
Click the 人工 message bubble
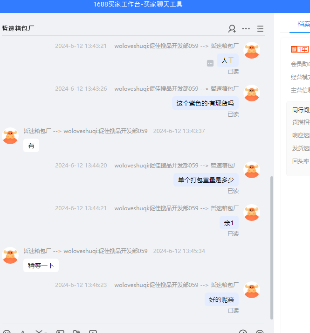click(x=227, y=60)
